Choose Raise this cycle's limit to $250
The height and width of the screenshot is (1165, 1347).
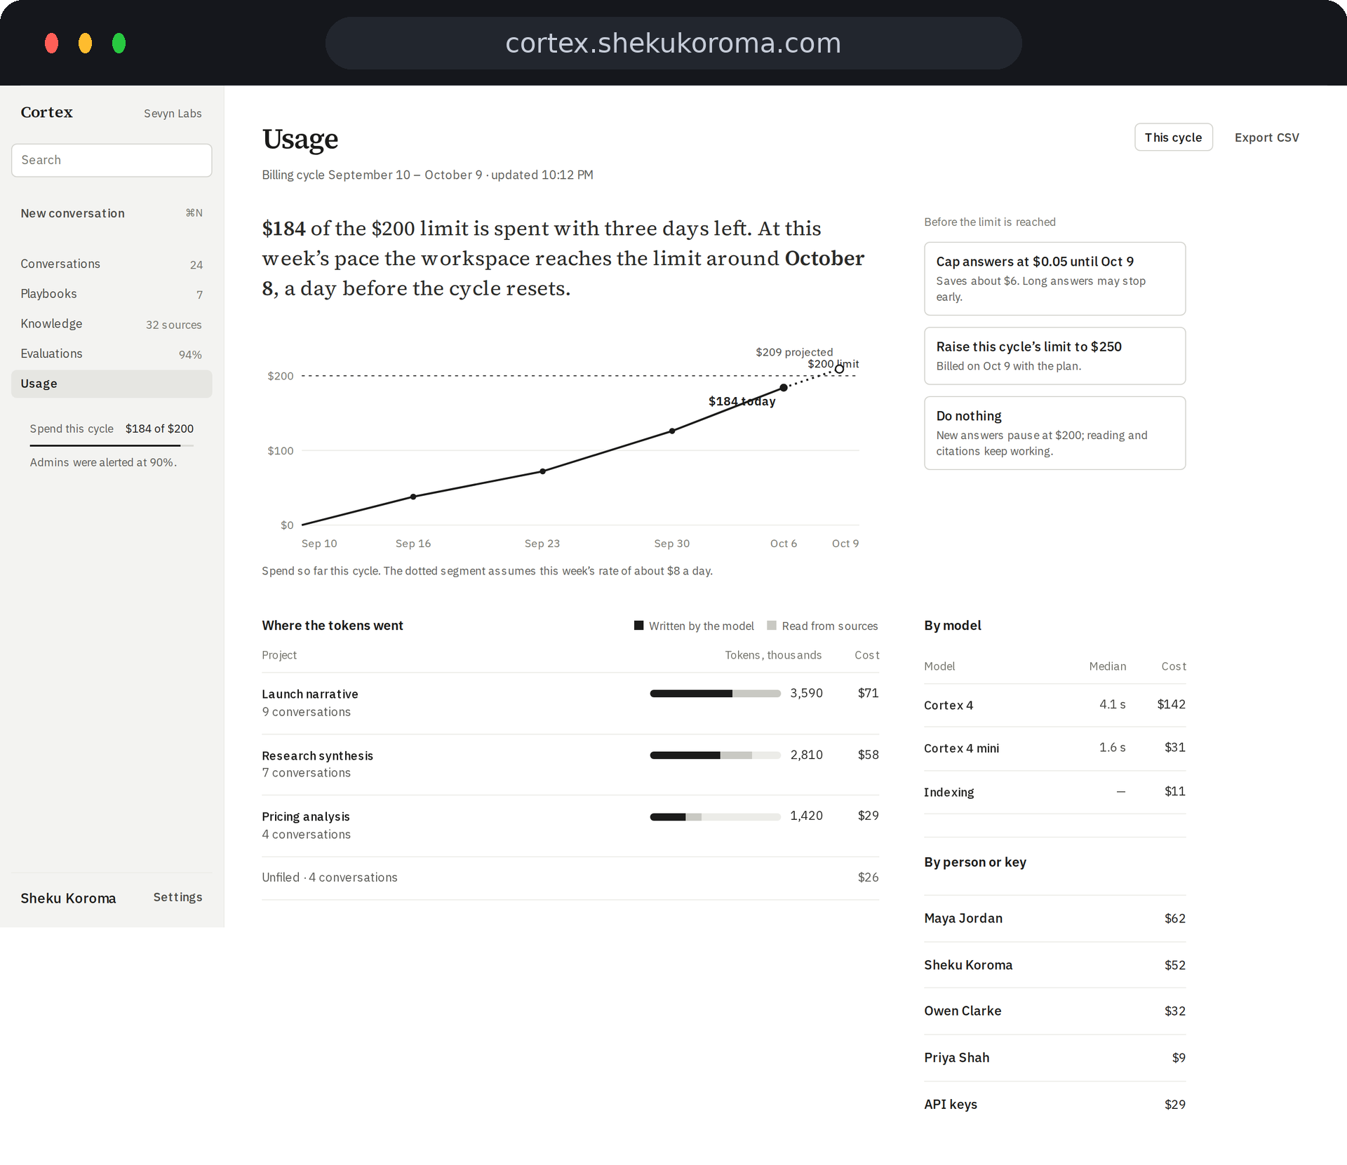[1054, 356]
